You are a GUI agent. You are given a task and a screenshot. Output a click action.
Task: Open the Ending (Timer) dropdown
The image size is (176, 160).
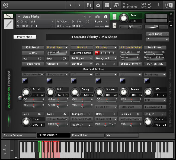click(130, 64)
